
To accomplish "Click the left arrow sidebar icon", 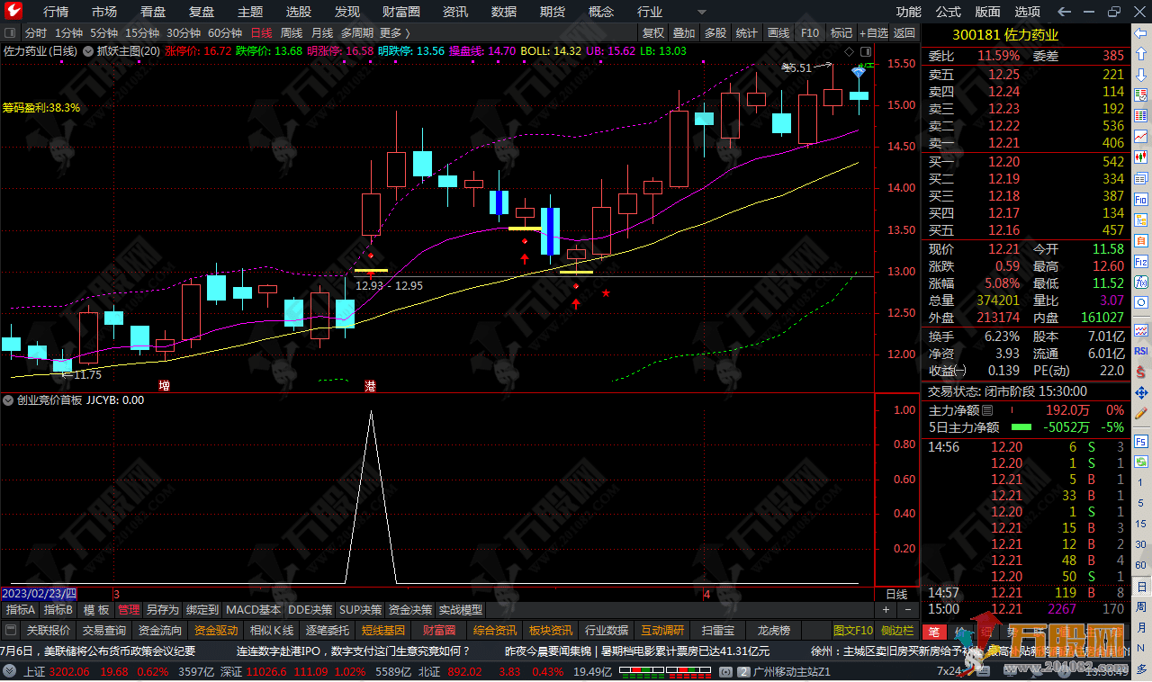I will (1140, 33).
